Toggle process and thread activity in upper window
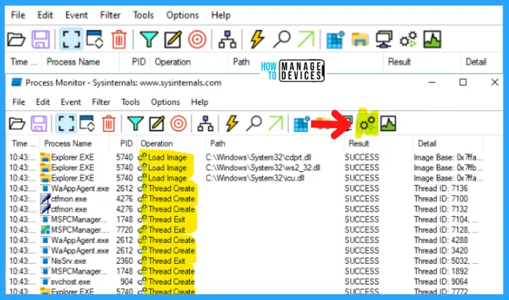The image size is (509, 300). point(408,39)
